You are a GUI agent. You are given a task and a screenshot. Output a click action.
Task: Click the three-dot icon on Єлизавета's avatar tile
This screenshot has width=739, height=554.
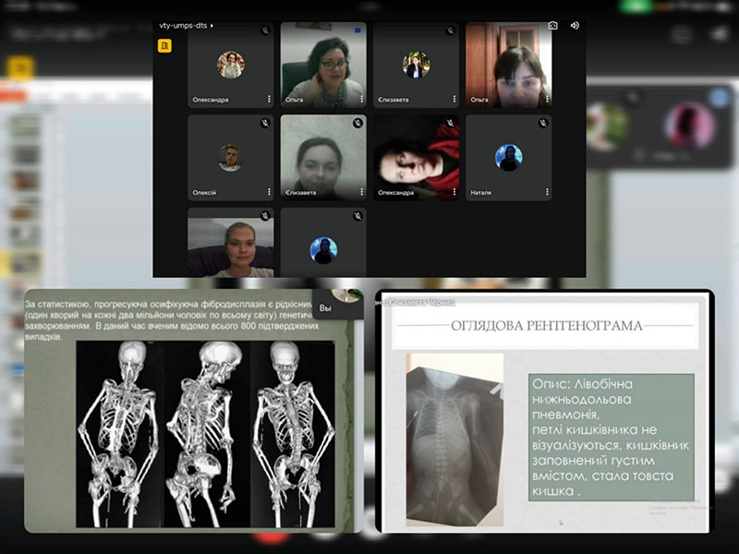point(454,99)
